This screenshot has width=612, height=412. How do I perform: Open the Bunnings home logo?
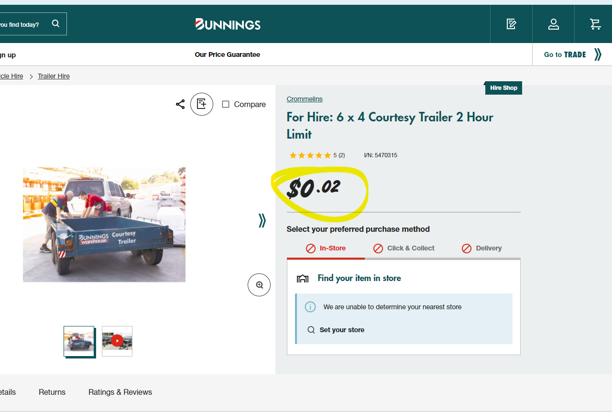(x=228, y=24)
